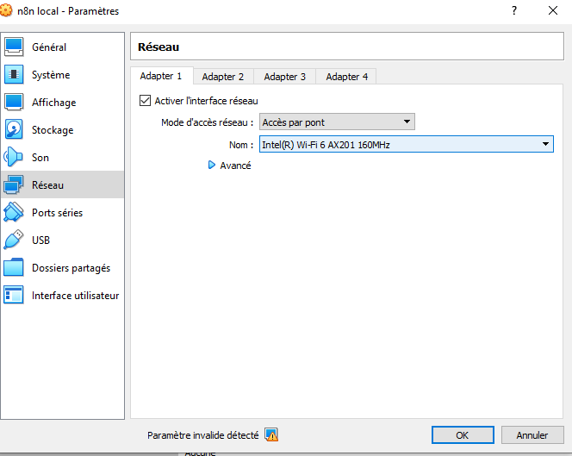This screenshot has height=456, width=572.
Task: Switch to the Adapter 4 tab
Action: [x=346, y=77]
